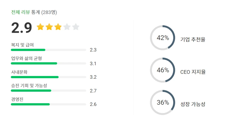Click the second yellow star

49,27
